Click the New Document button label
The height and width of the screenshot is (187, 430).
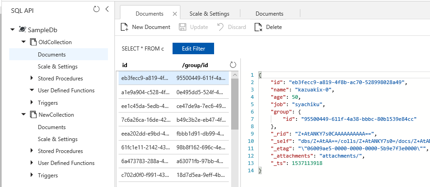tap(151, 27)
